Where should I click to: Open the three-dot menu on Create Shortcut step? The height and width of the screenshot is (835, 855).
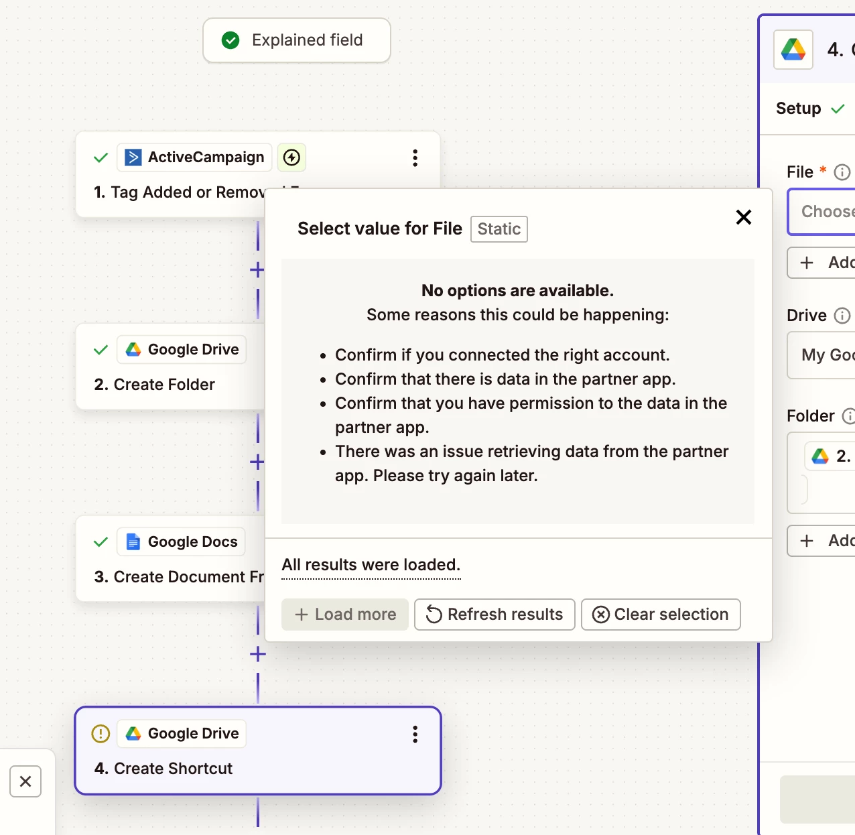pyautogui.click(x=415, y=734)
